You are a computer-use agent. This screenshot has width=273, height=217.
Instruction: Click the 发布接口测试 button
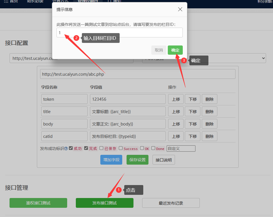[104, 203]
